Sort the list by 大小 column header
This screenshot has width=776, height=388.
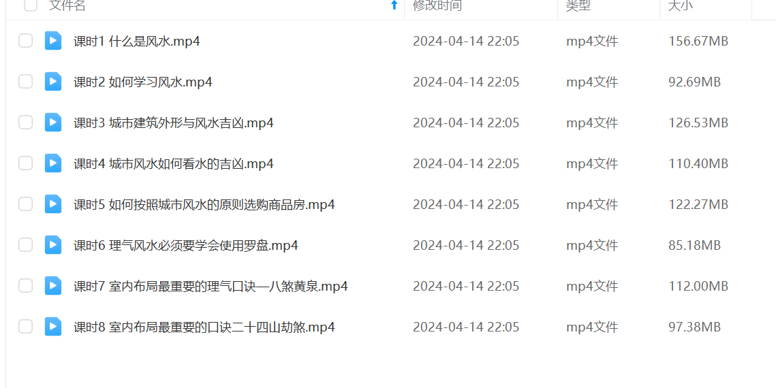coord(681,5)
